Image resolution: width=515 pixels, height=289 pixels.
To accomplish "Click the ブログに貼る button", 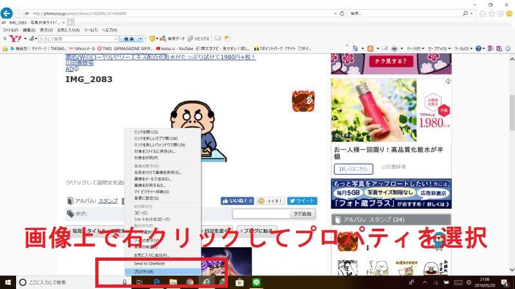I will coord(257,231).
